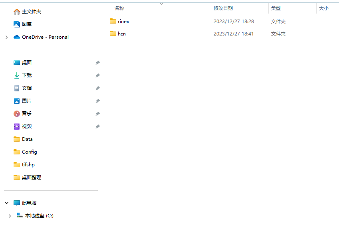Open the 桌面整理 folder label in sidebar
Image resolution: width=339 pixels, height=225 pixels.
[32, 178]
